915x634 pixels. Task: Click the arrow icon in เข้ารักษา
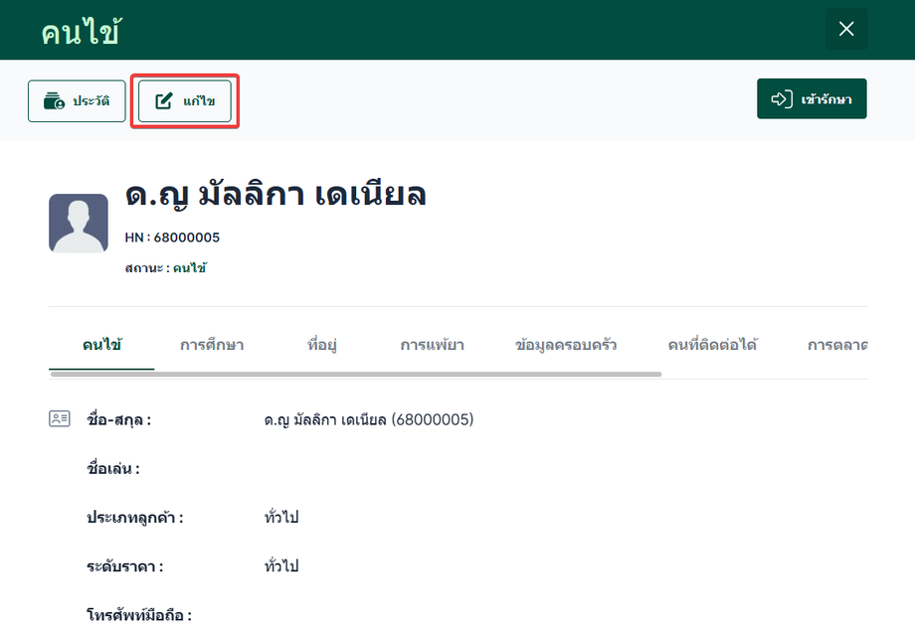click(x=782, y=99)
